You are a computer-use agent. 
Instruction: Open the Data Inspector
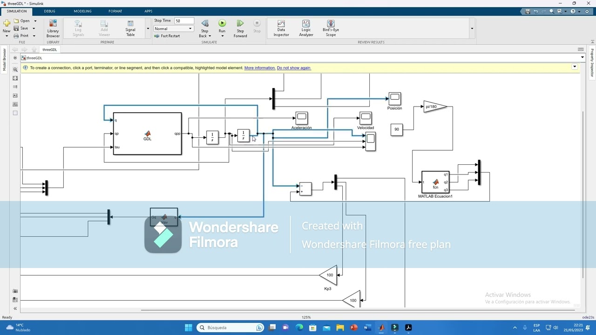coord(281,28)
